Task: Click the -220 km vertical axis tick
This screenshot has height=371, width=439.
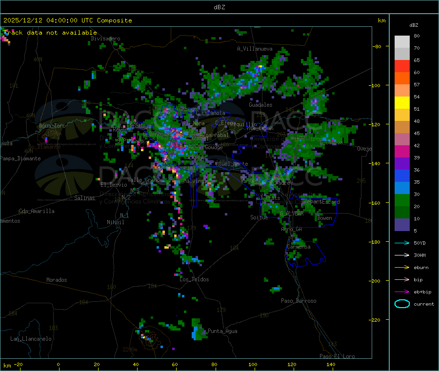Action: 376,320
